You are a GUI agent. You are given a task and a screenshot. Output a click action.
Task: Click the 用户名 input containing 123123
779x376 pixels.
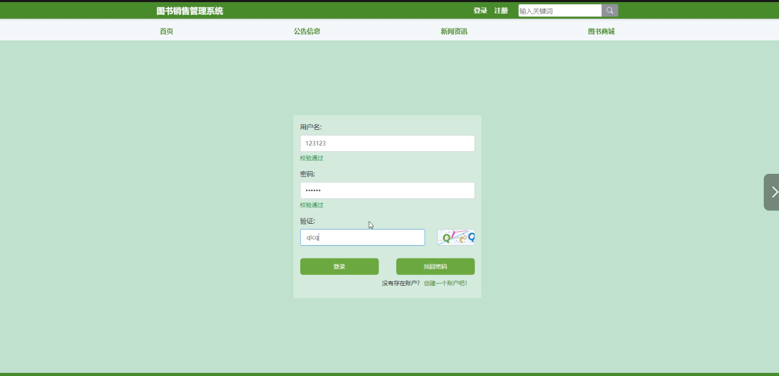coord(387,143)
